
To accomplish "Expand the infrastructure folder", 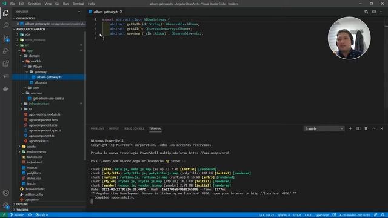I will coord(39,104).
